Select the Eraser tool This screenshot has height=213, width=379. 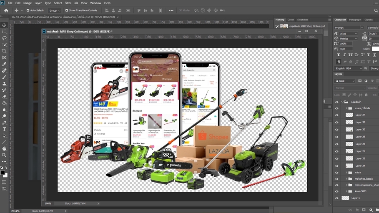4,97
